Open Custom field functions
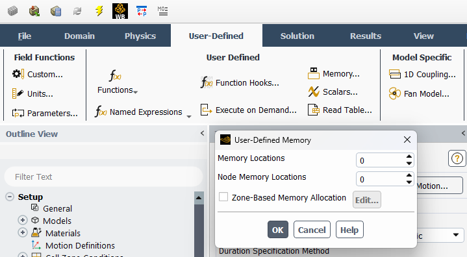Image resolution: width=467 pixels, height=257 pixels. click(x=38, y=74)
